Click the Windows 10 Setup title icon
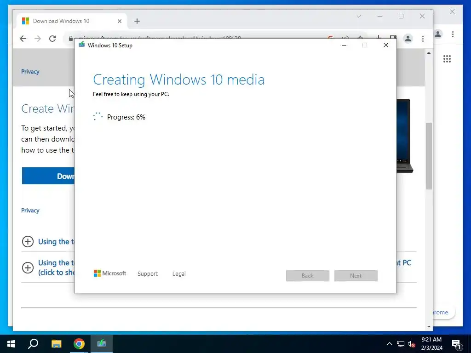 [x=81, y=45]
